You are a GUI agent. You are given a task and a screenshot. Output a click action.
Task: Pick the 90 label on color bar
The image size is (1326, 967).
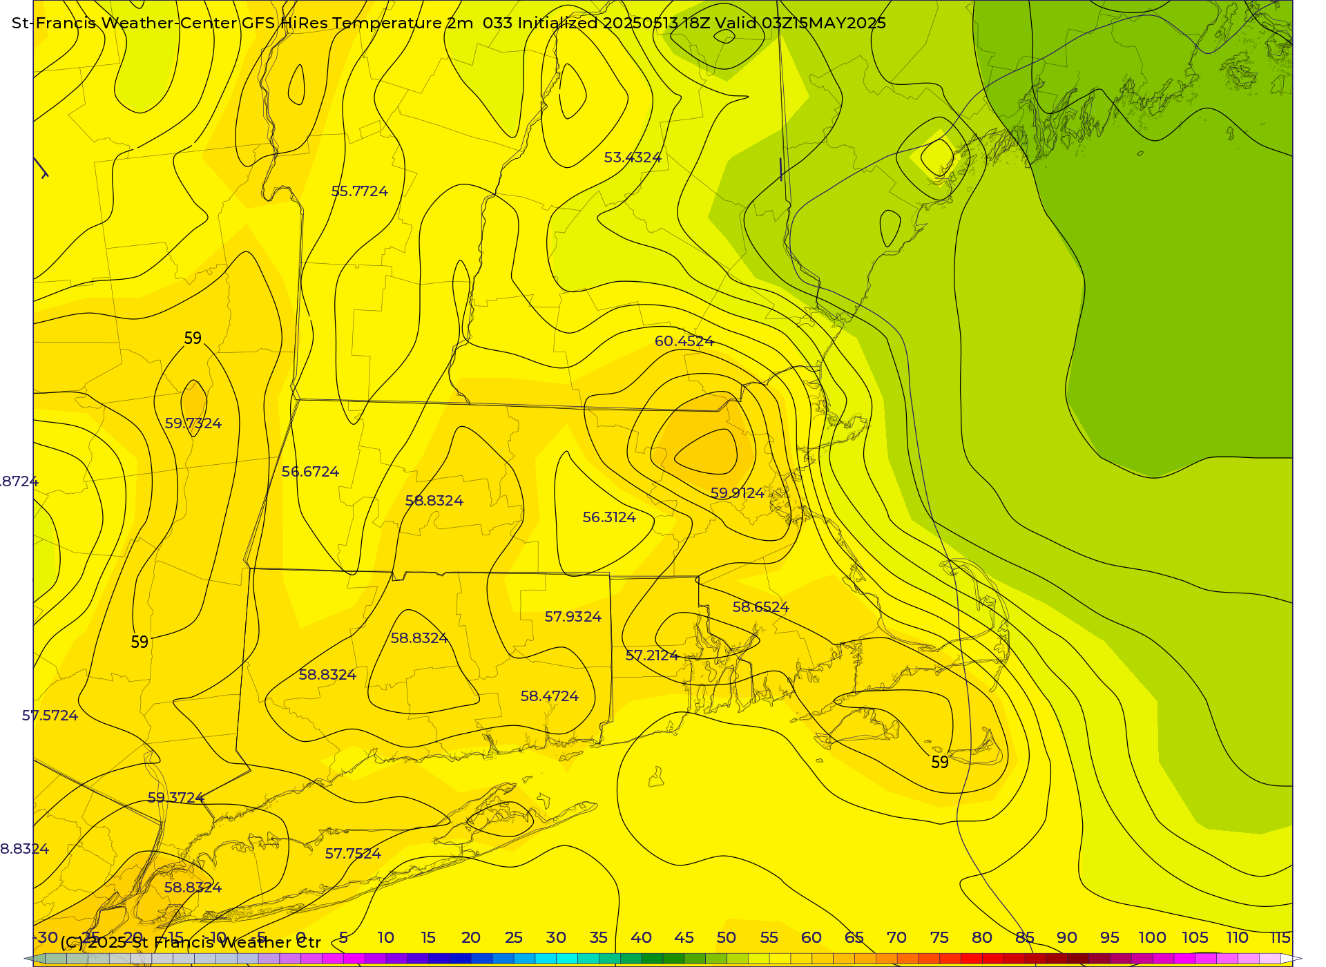click(1067, 937)
